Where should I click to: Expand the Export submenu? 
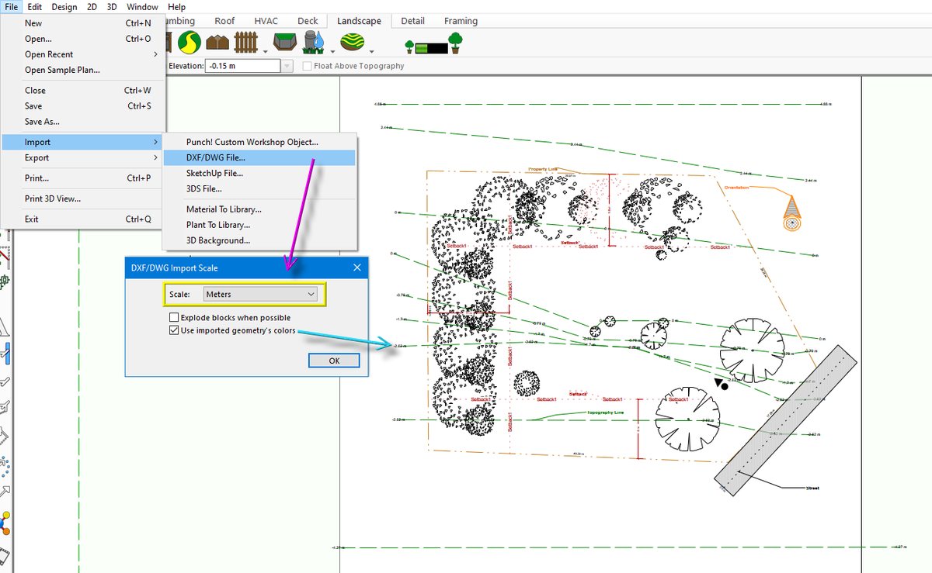[x=155, y=157]
